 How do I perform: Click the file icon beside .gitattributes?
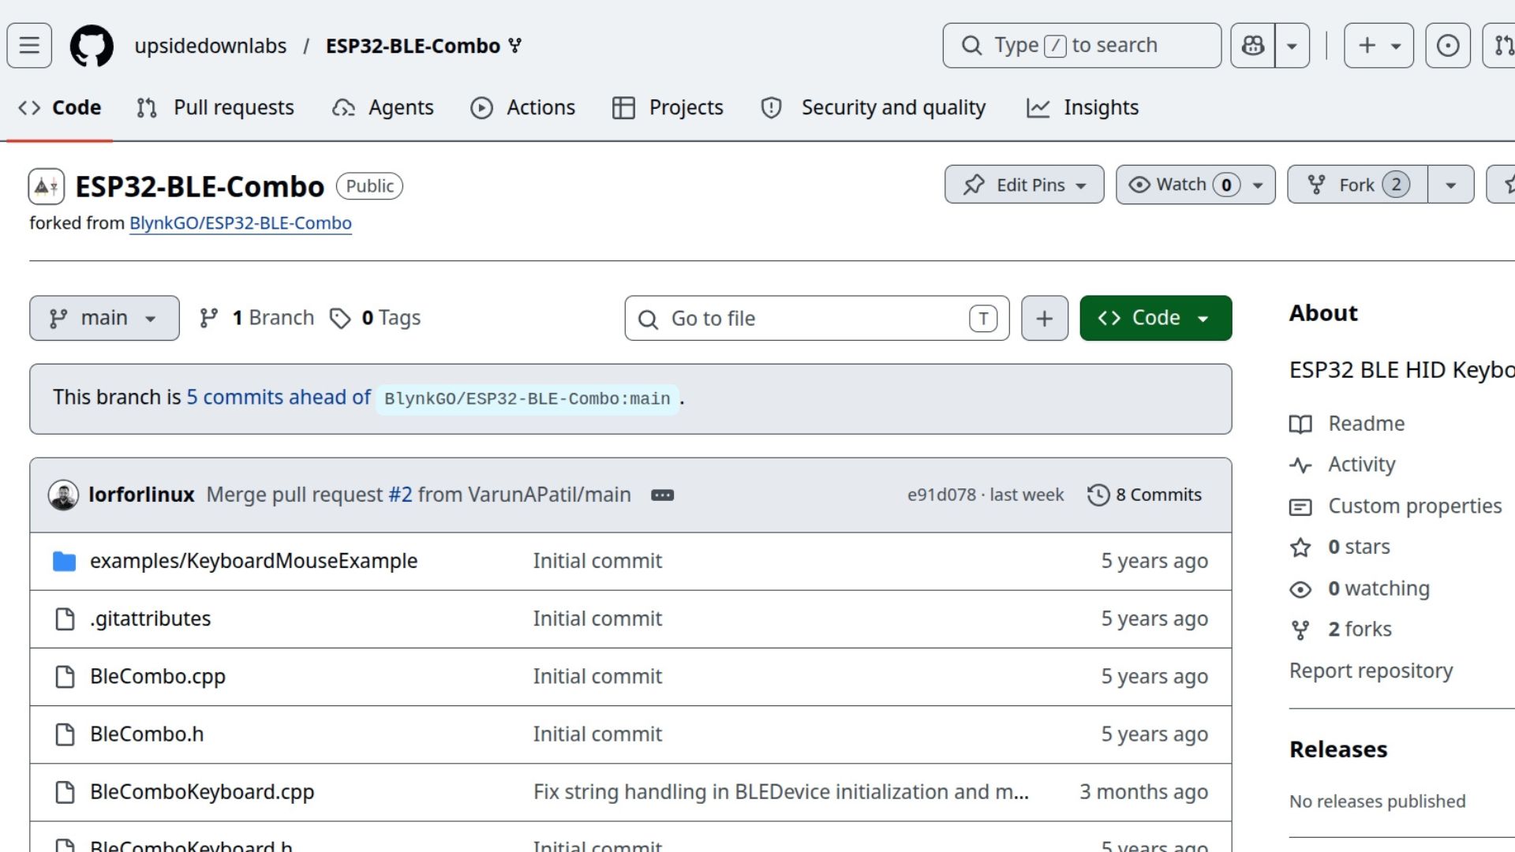[x=65, y=619]
